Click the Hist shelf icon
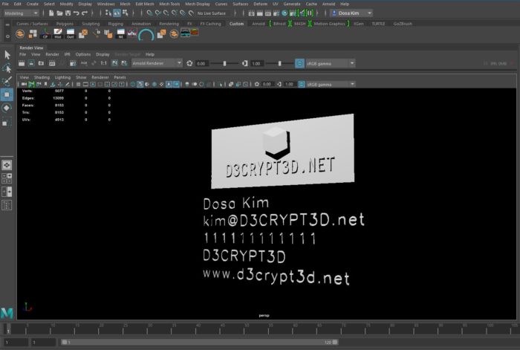The image size is (520, 350). pyautogui.click(x=57, y=33)
